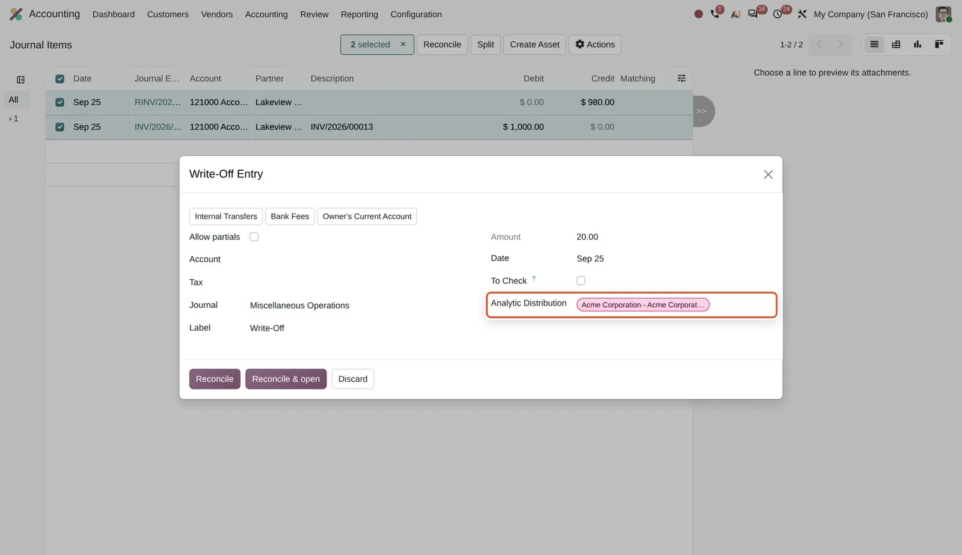
Task: Click the dialog Reconcile button
Action: coord(215,379)
